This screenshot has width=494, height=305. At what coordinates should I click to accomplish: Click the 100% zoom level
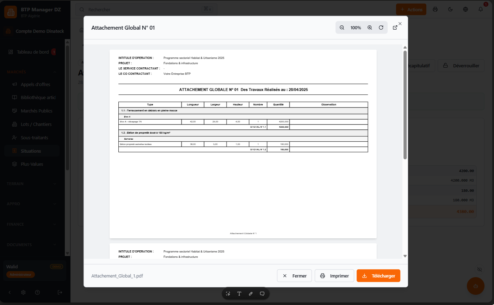[x=356, y=28]
